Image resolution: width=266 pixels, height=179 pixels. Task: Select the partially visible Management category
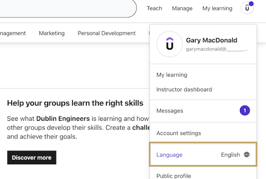13,33
